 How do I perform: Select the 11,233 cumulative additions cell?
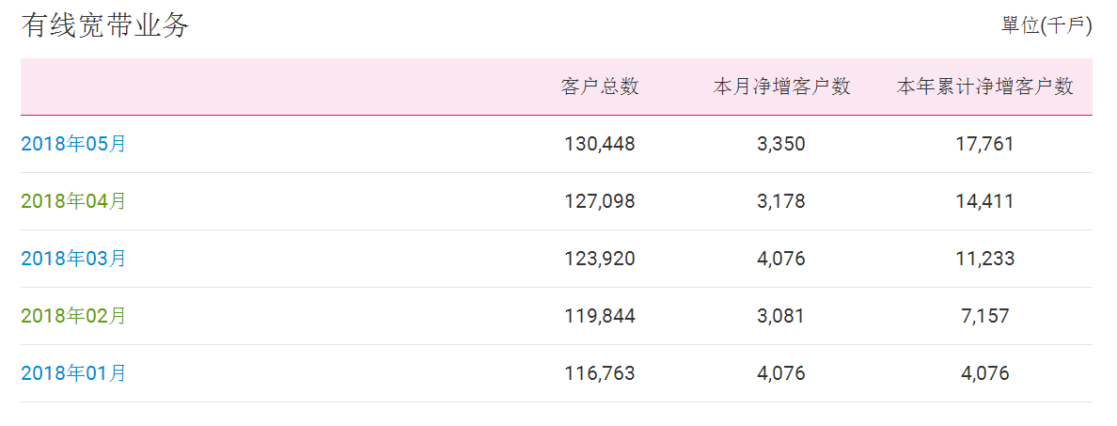(x=984, y=259)
